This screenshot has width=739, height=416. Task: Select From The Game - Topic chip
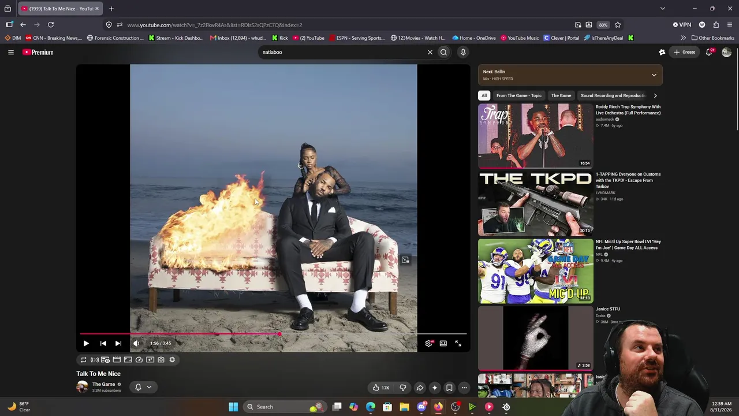click(519, 95)
